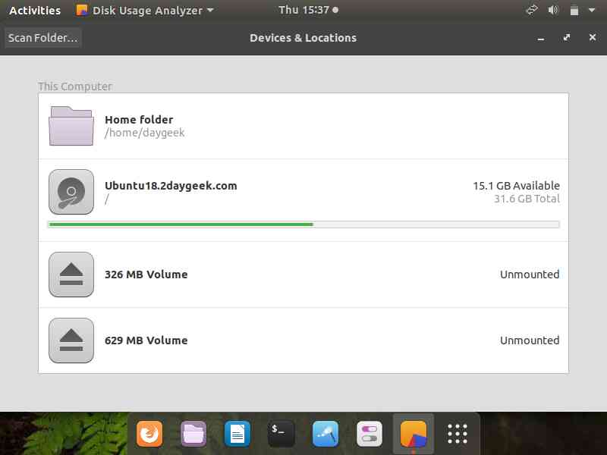Open the Activities overview
The image size is (607, 455).
(35, 11)
